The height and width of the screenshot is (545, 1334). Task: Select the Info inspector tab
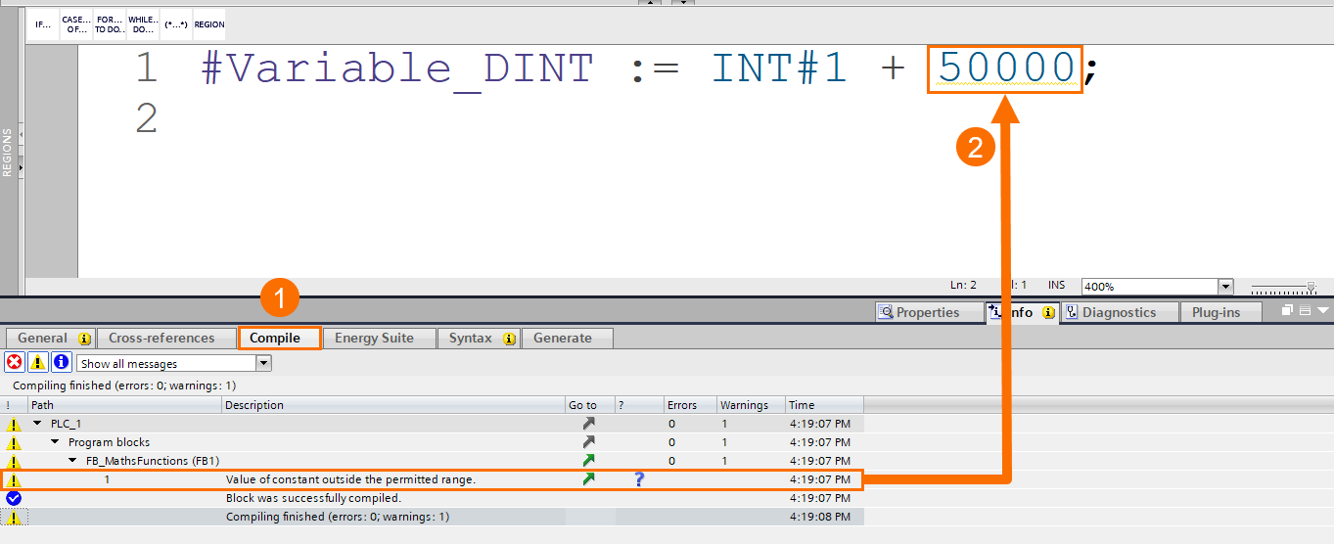click(1022, 312)
